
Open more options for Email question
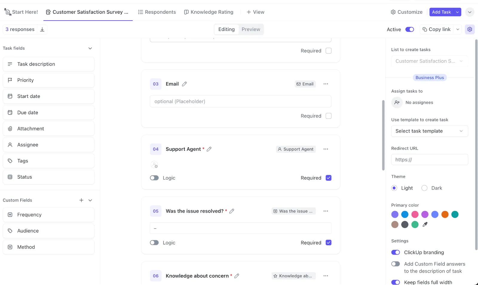(326, 84)
